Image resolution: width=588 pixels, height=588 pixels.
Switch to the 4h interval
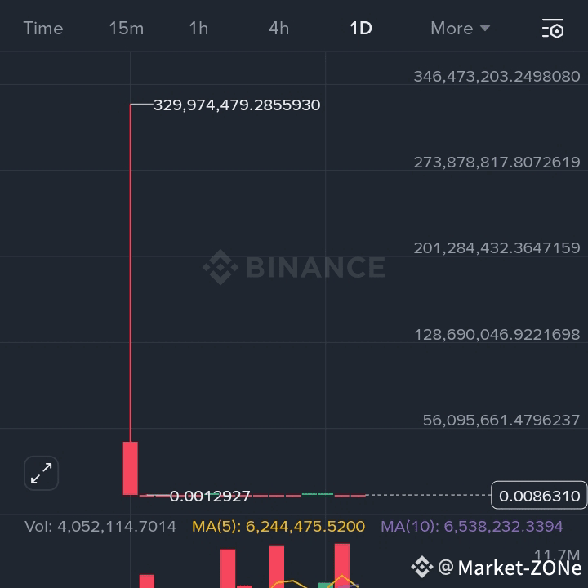tap(279, 29)
